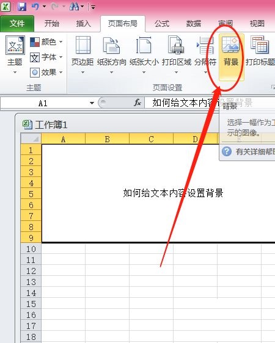Open the 纸张大小 (Size) menu
Screen dimensions: 275x343
[x=144, y=55]
